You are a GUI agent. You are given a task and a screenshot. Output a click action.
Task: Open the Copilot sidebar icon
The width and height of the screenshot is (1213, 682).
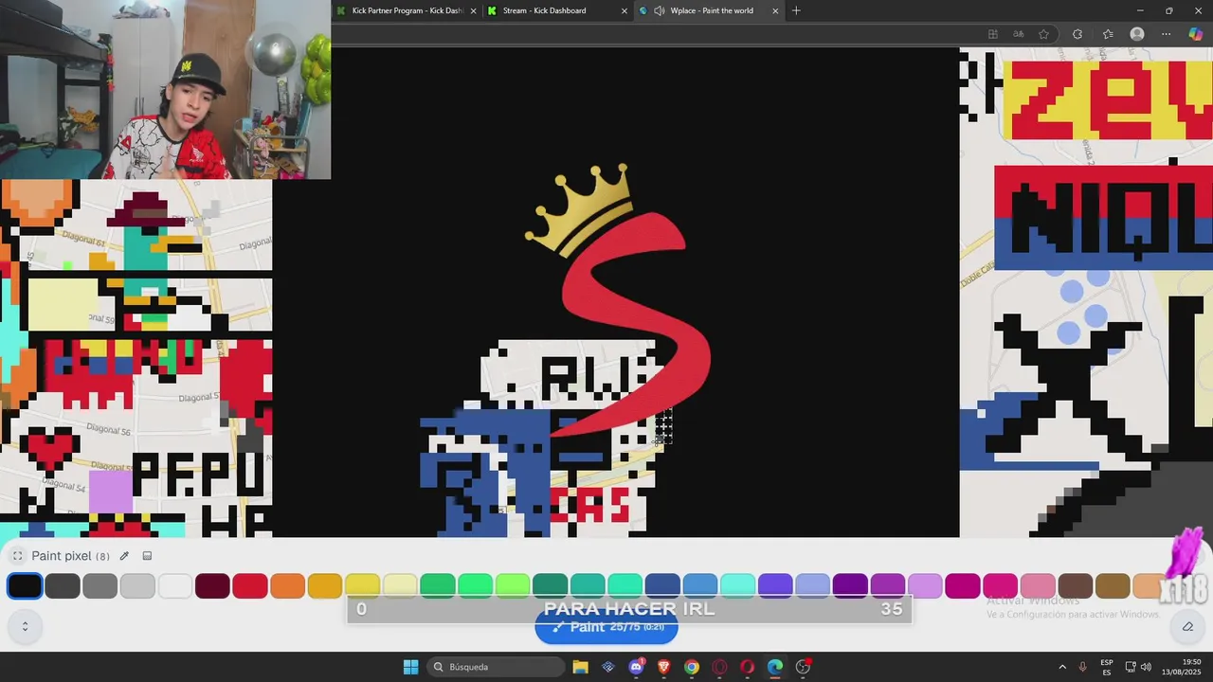pyautogui.click(x=1196, y=34)
